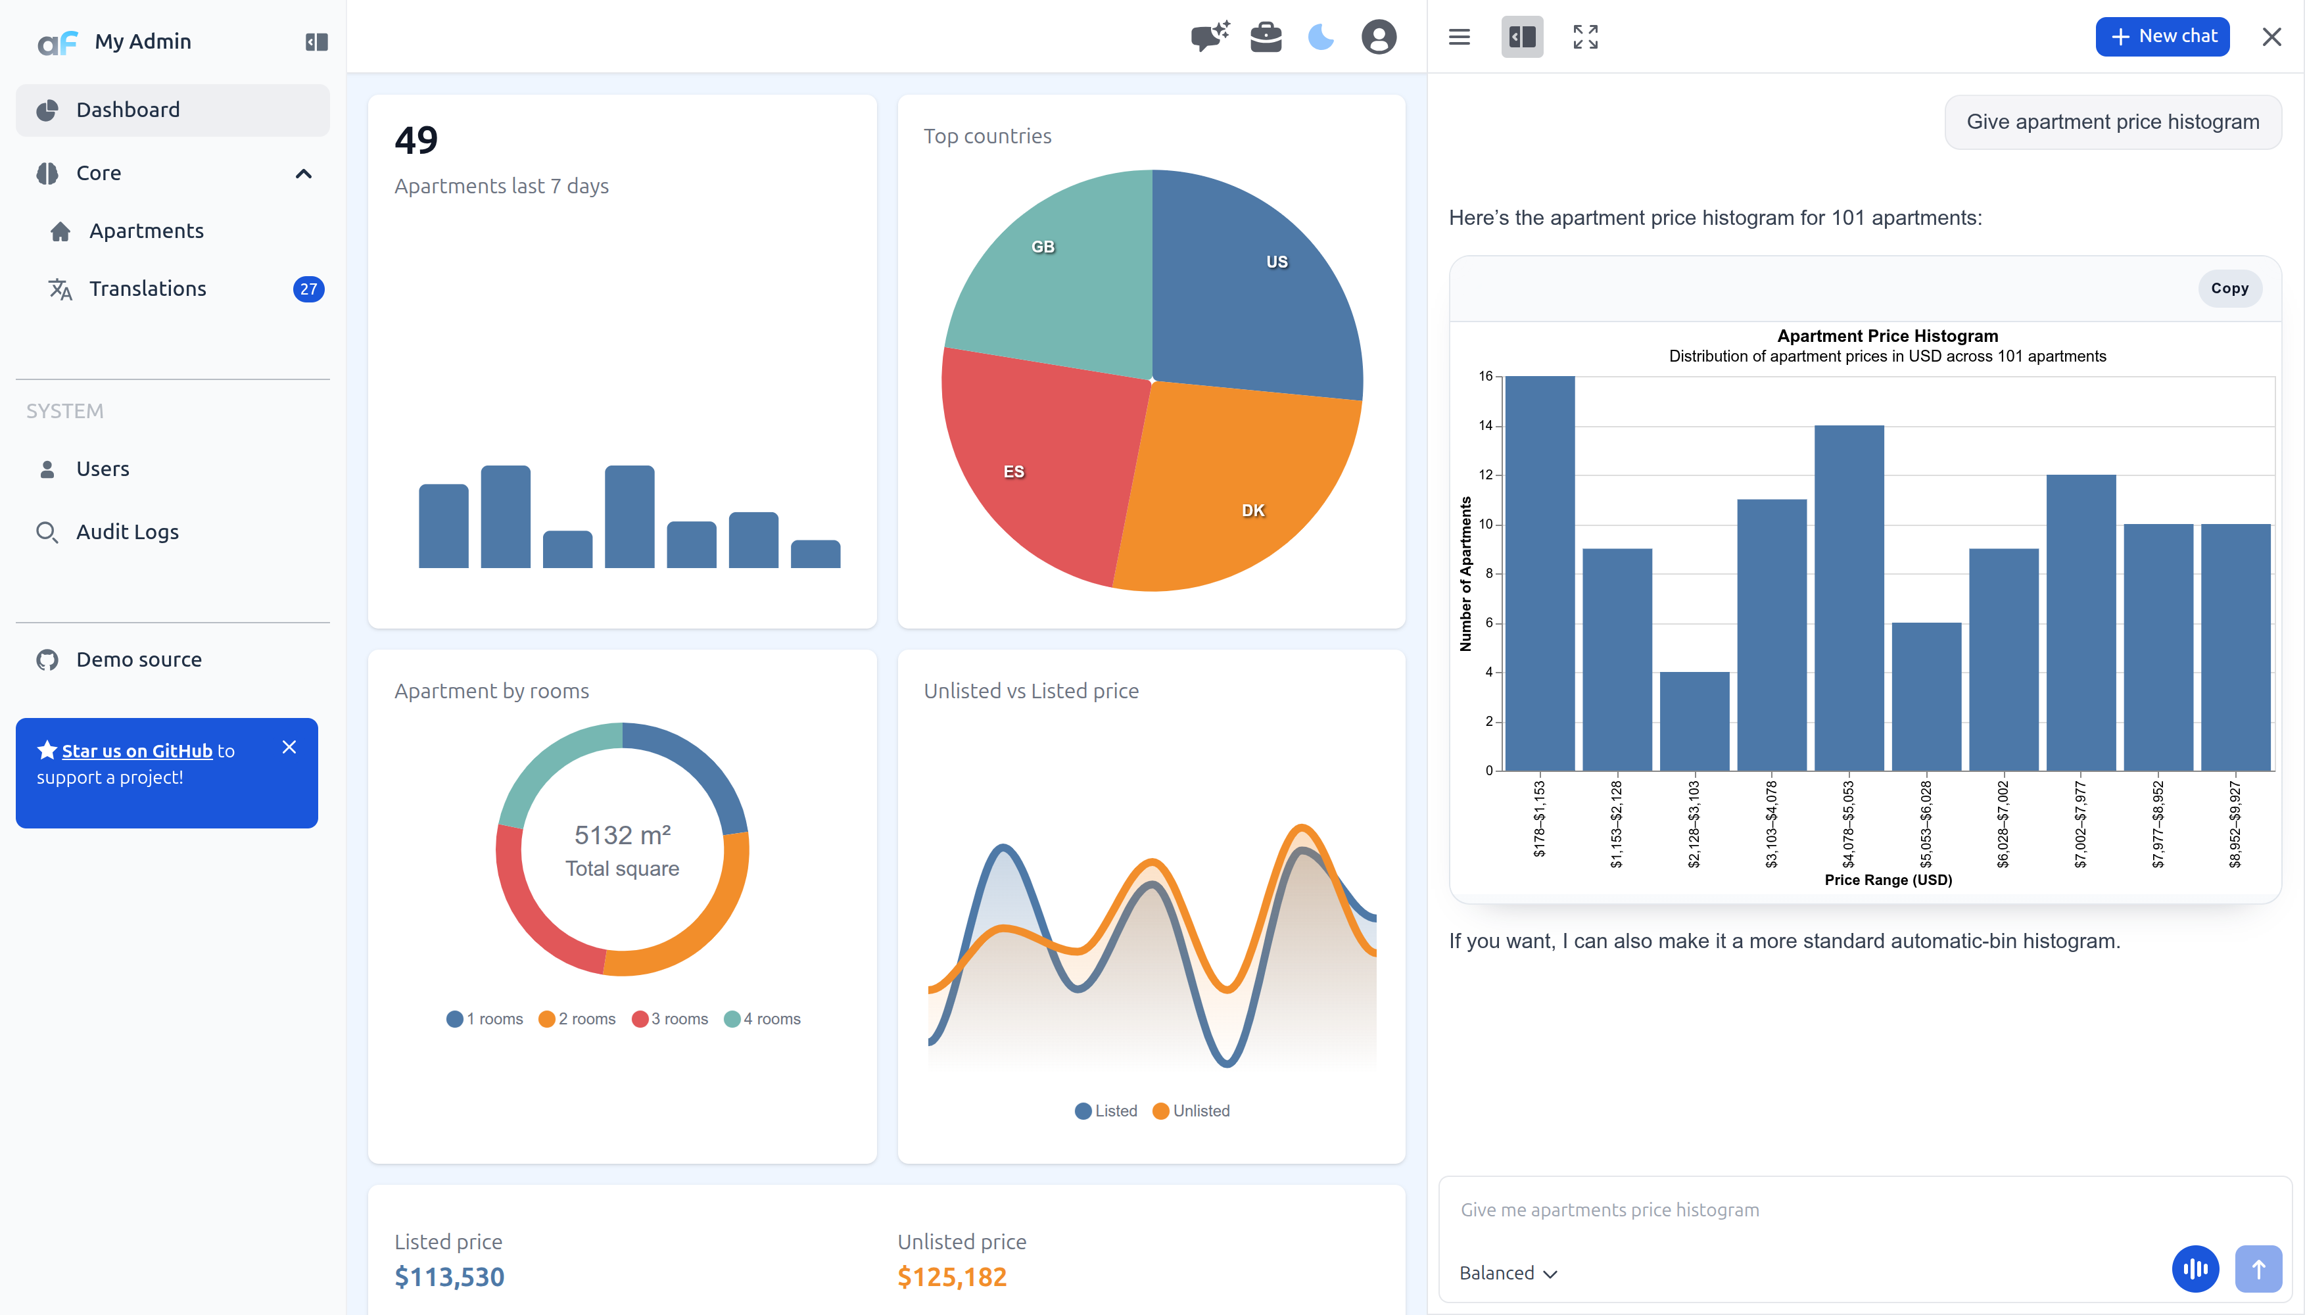Viewport: 2305px width, 1315px height.
Task: Click the Apartments house icon
Action: [x=60, y=231]
